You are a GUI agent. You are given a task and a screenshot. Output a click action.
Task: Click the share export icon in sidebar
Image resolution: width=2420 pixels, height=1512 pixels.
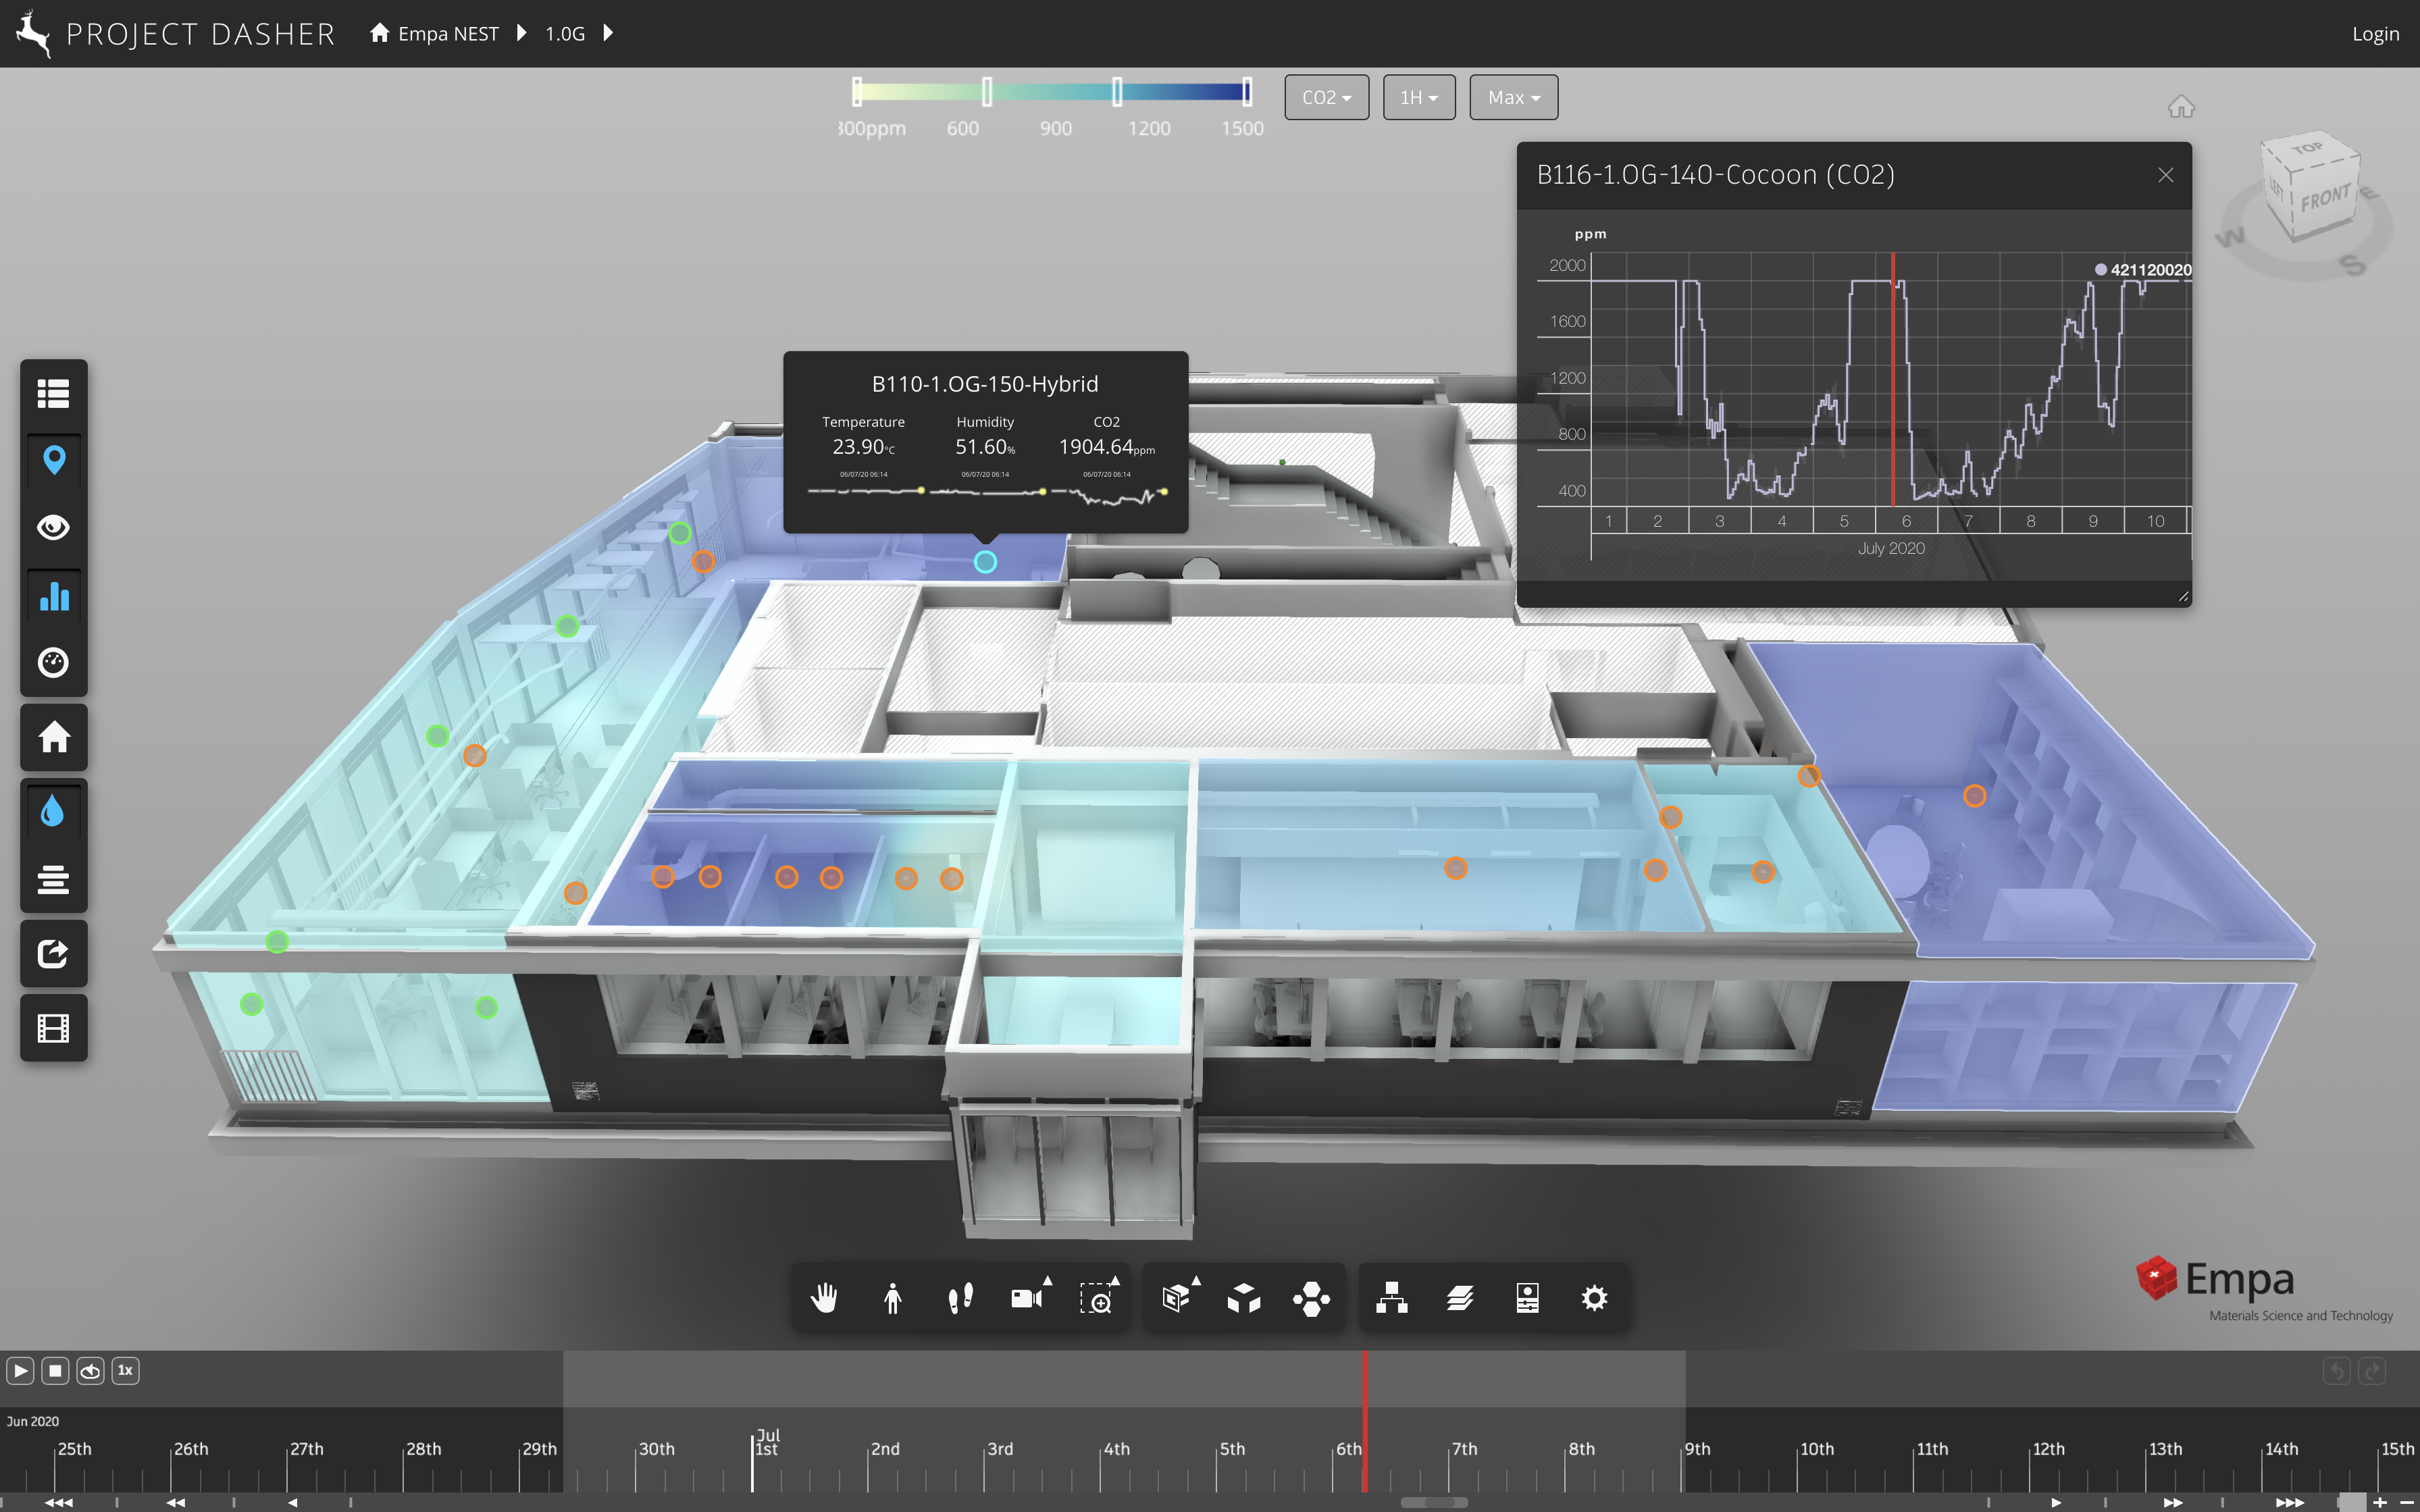pos(54,953)
